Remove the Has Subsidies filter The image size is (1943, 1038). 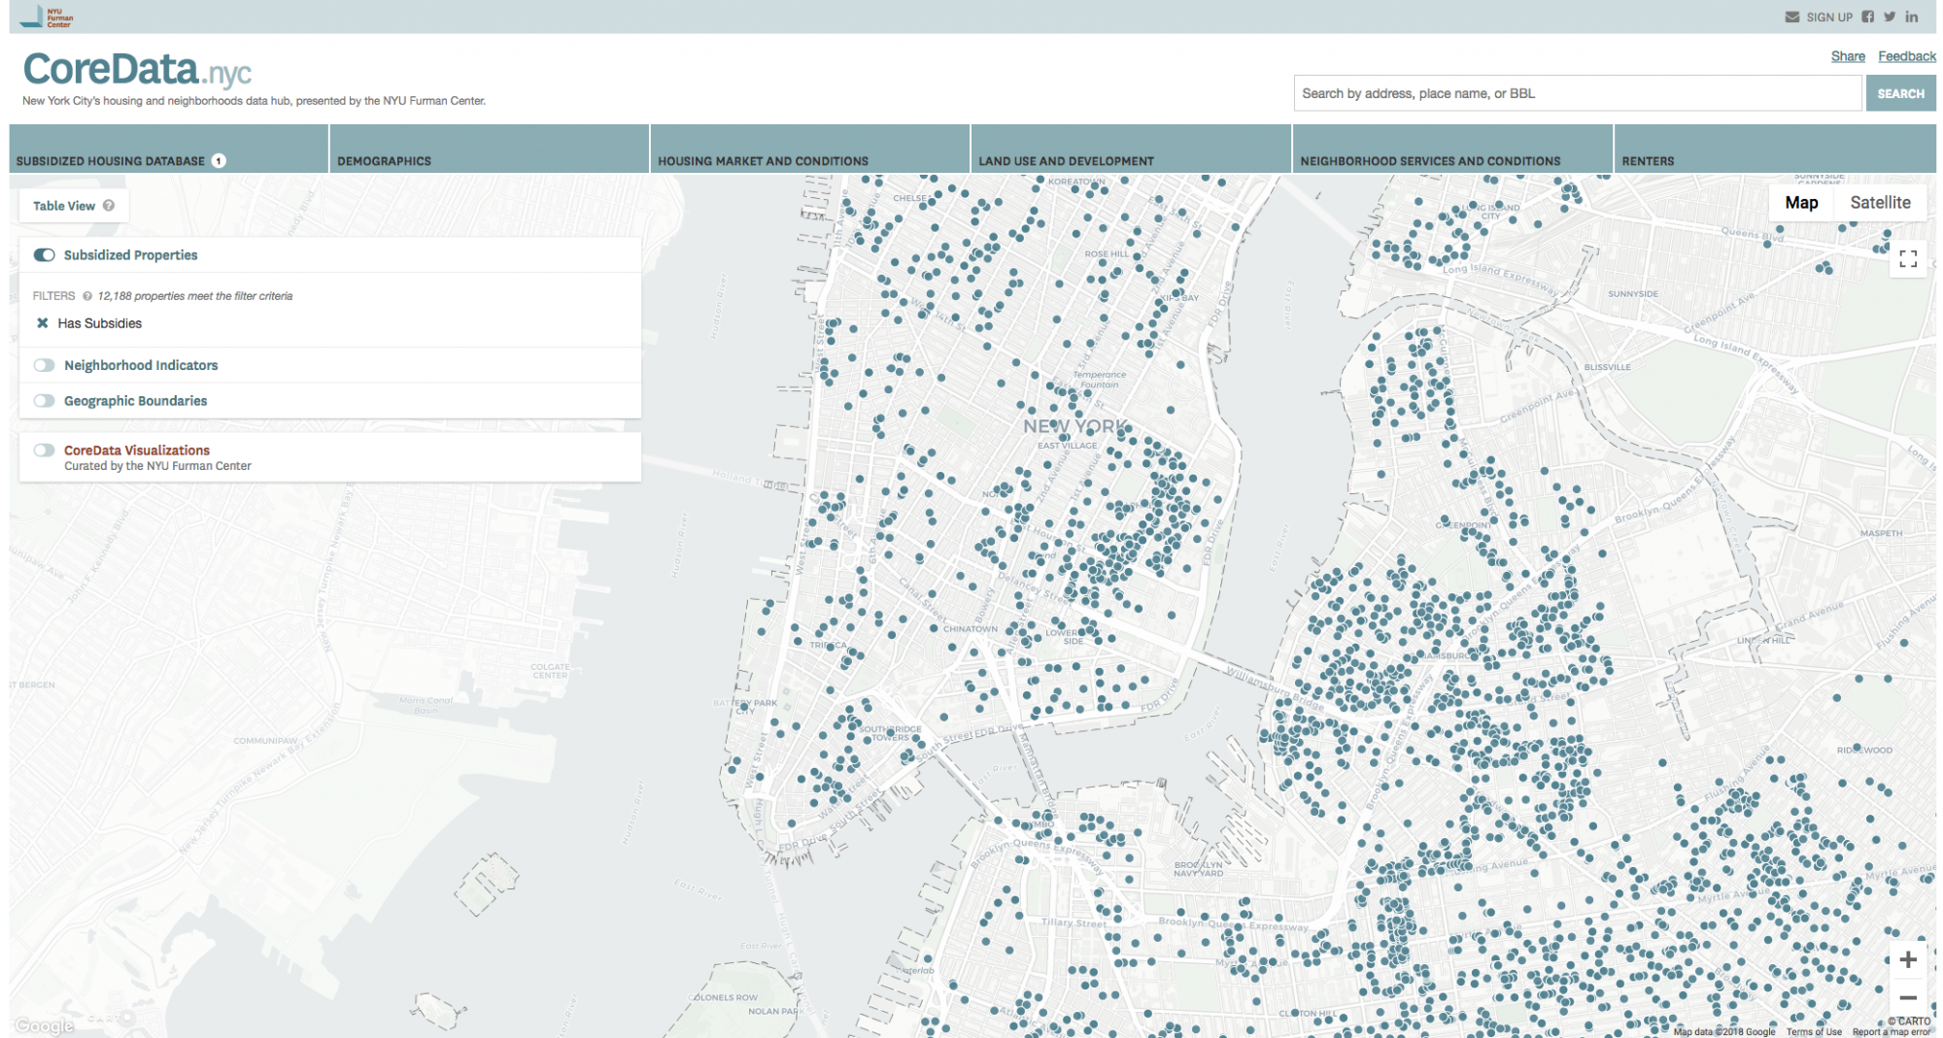[43, 323]
